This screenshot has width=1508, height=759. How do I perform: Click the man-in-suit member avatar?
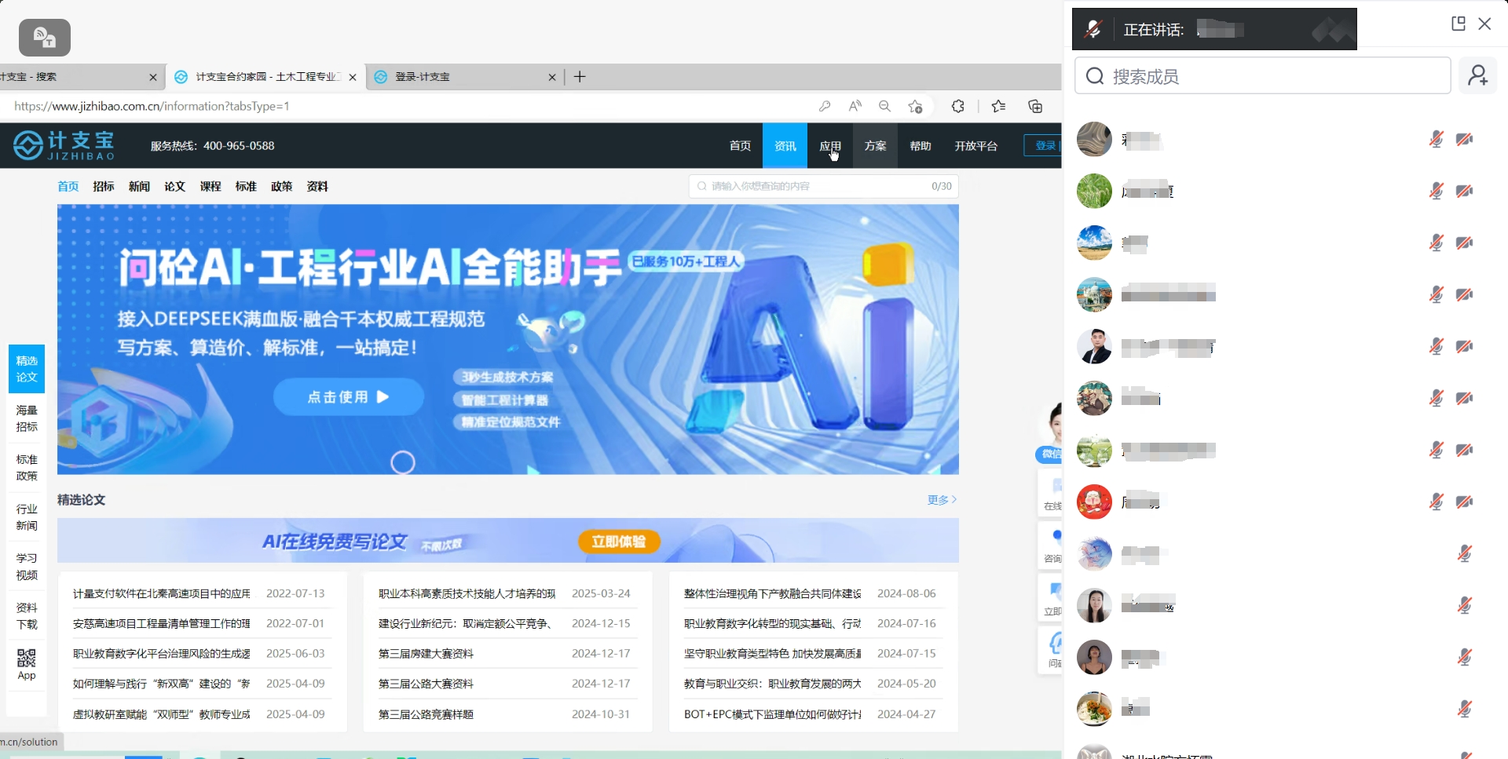tap(1094, 346)
